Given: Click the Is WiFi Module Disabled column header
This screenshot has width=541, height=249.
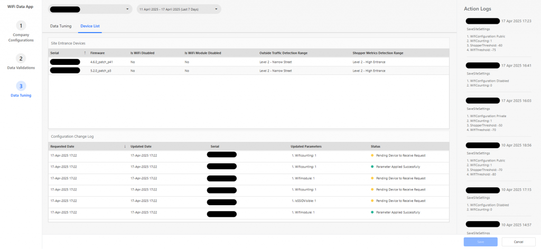Looking at the screenshot, I should tap(202, 53).
